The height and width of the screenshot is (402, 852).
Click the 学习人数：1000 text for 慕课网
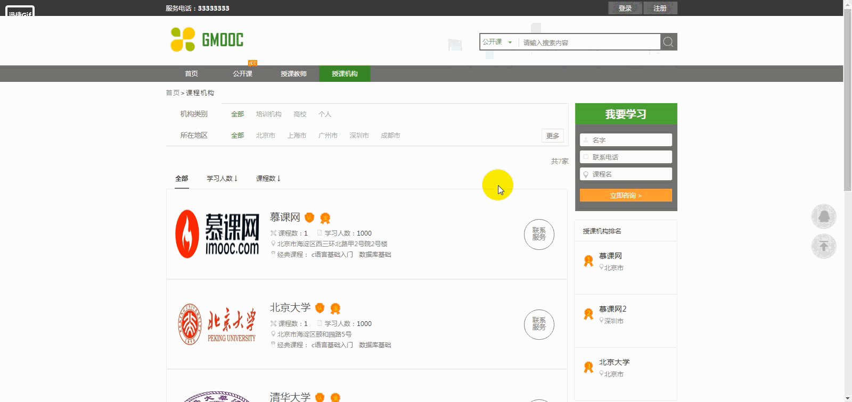pos(348,233)
